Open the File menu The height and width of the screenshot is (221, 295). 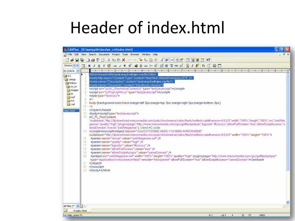70,54
